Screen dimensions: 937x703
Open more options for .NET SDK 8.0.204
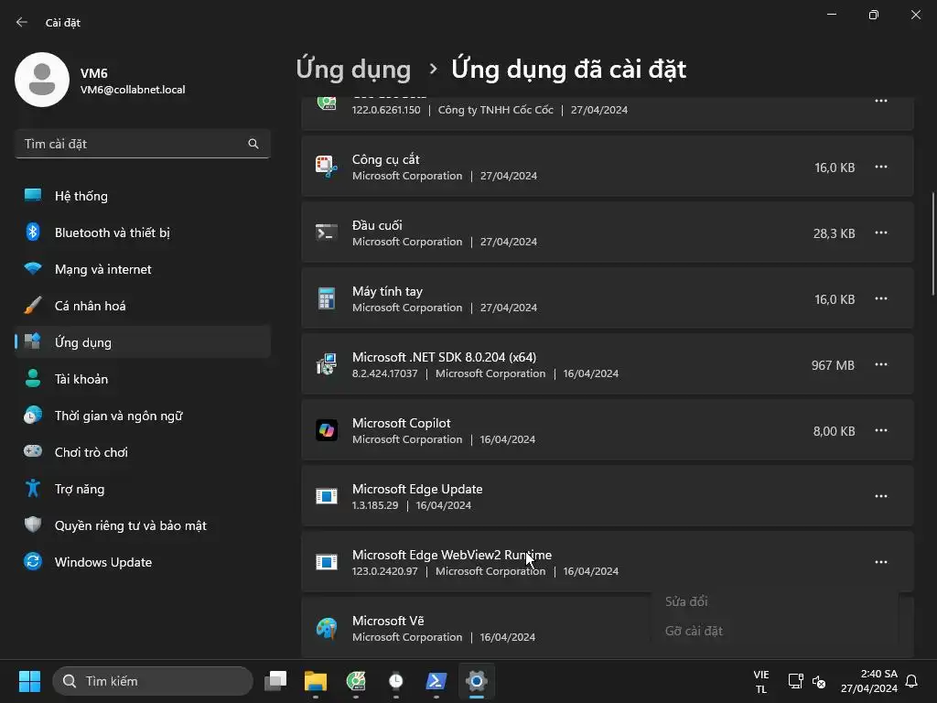click(x=881, y=364)
